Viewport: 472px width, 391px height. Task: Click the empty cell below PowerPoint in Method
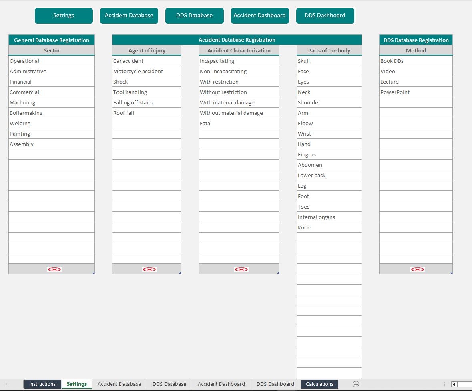(x=416, y=102)
